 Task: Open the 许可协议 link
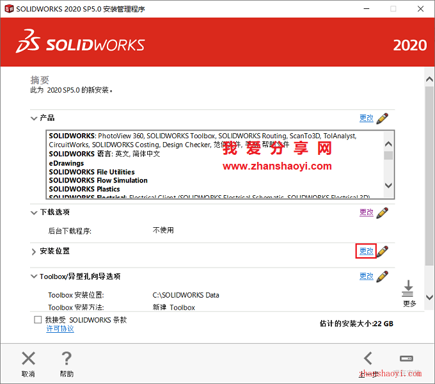point(60,329)
